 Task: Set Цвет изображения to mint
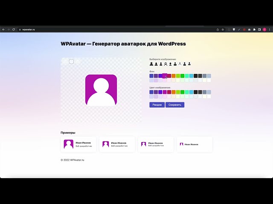coord(187,92)
